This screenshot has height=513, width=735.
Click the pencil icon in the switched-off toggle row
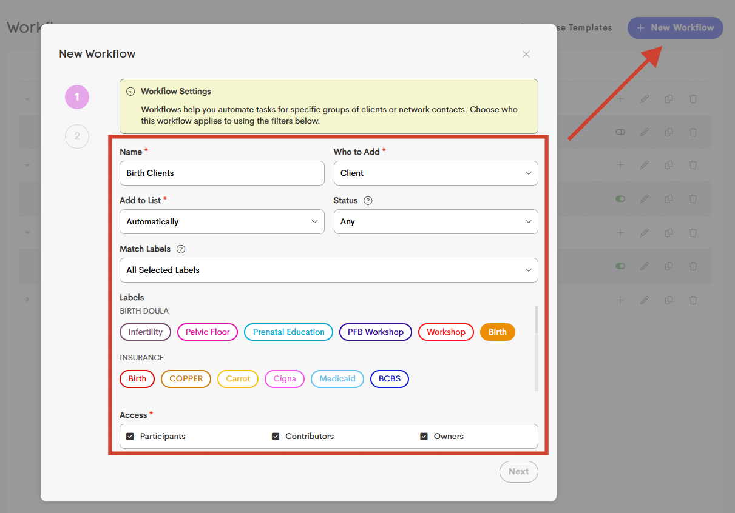pyautogui.click(x=645, y=132)
